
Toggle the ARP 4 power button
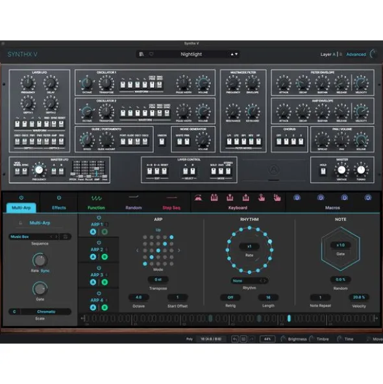point(99,293)
